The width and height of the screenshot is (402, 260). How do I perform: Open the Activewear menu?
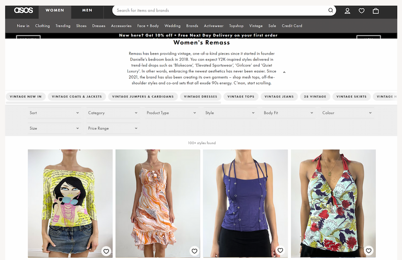click(x=214, y=26)
